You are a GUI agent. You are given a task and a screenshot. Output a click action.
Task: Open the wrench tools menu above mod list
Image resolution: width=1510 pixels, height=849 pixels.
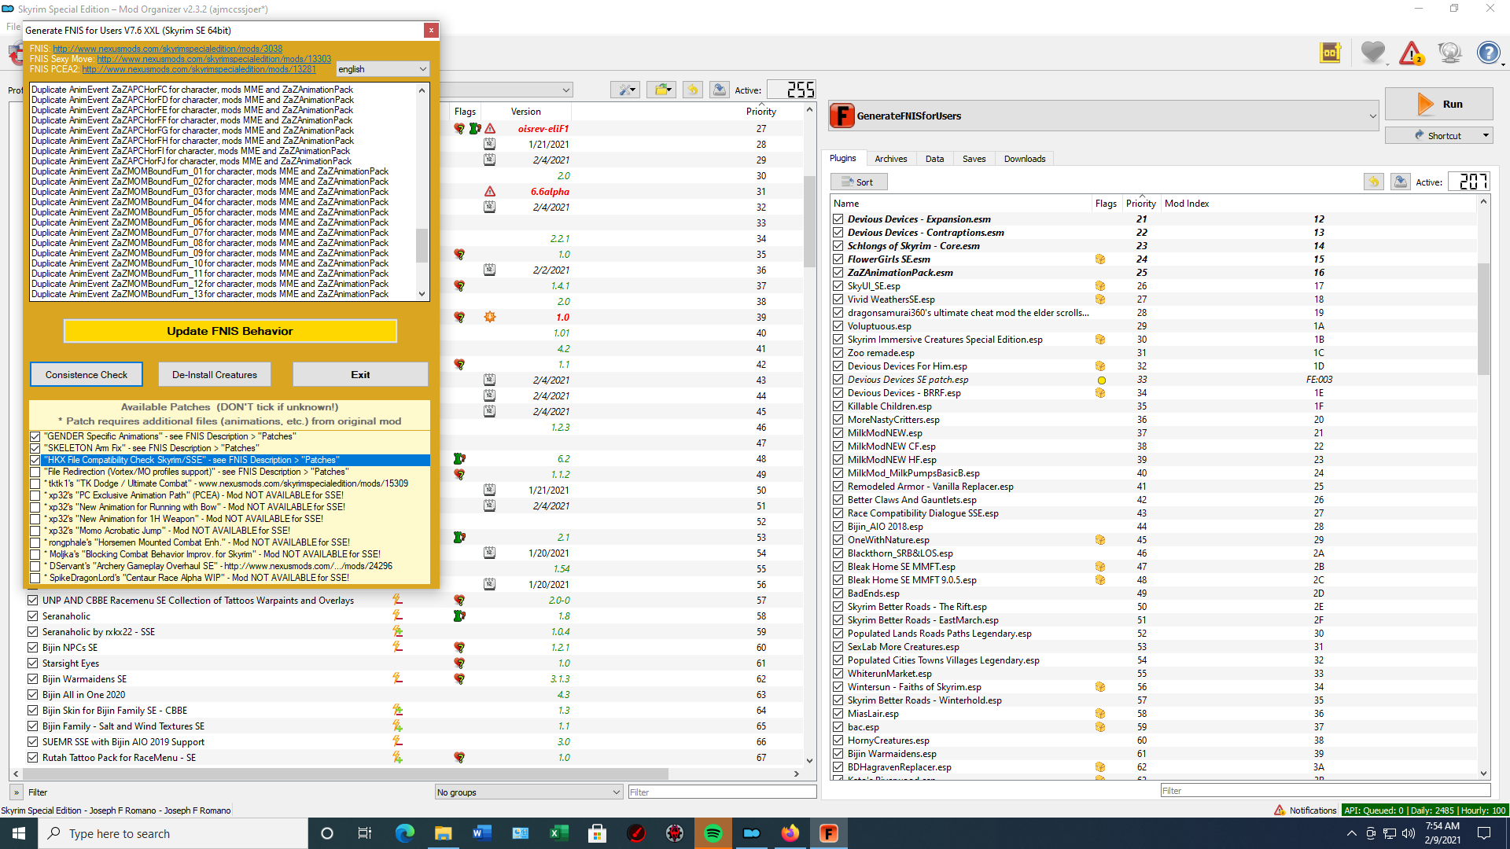[x=626, y=90]
